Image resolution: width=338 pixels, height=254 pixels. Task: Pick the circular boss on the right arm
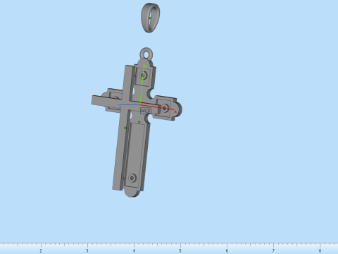[x=165, y=108]
